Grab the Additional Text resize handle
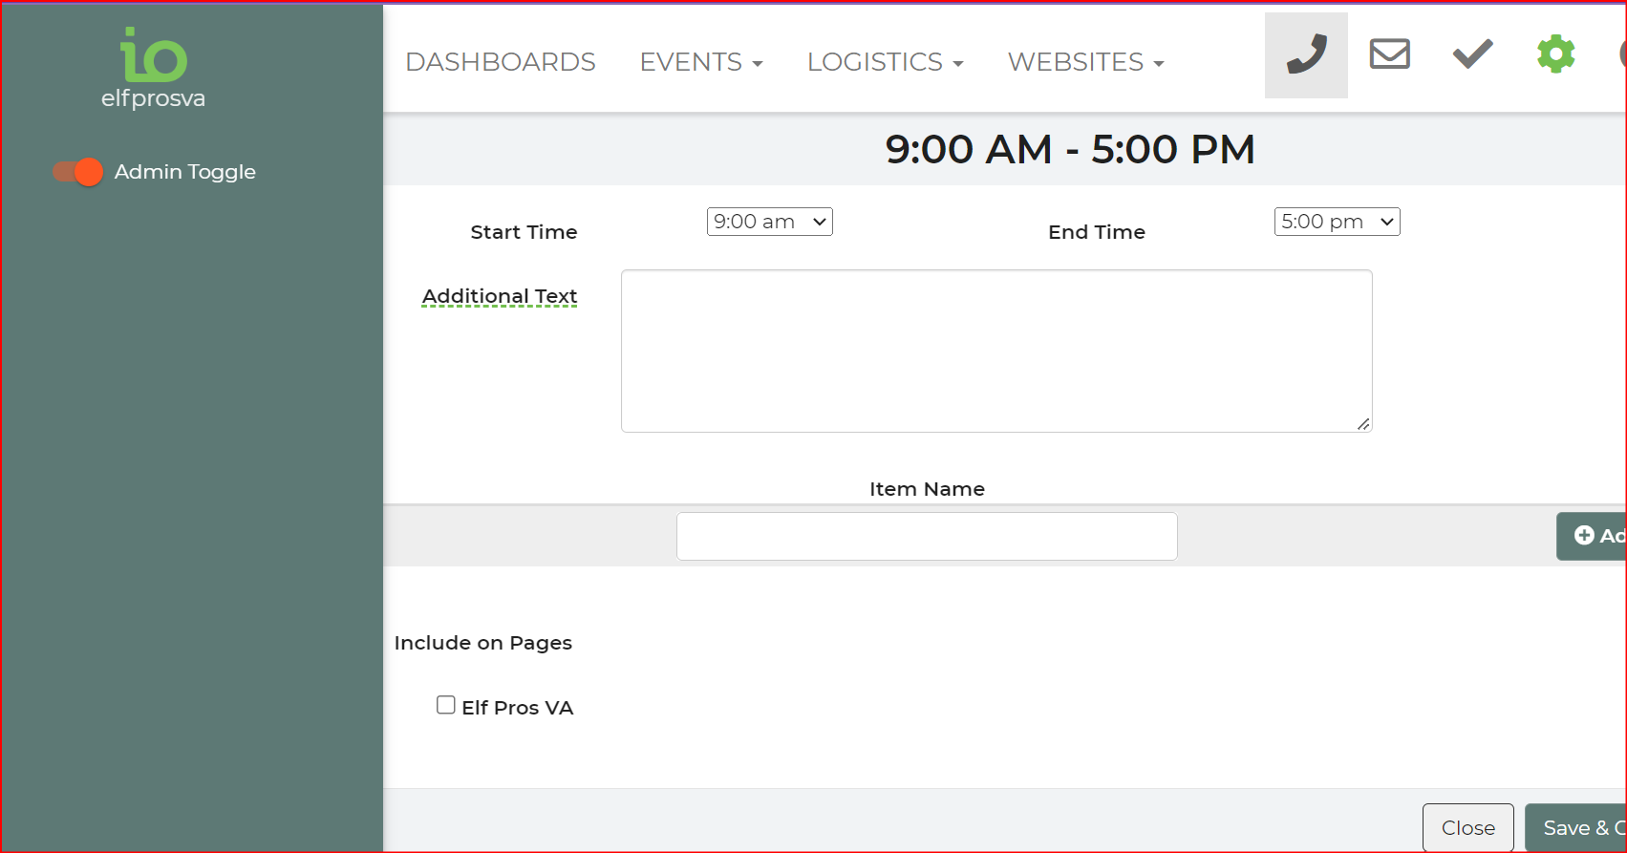 click(1362, 423)
